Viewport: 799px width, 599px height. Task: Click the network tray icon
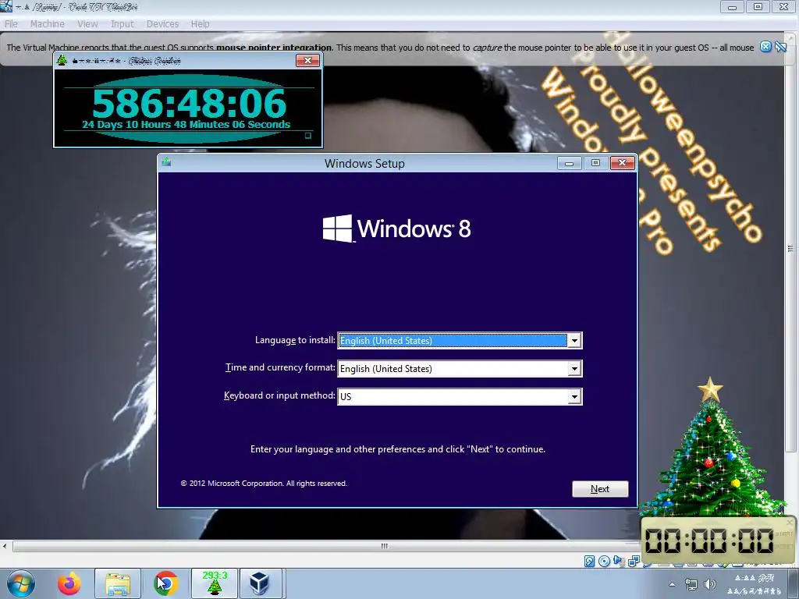(x=691, y=584)
